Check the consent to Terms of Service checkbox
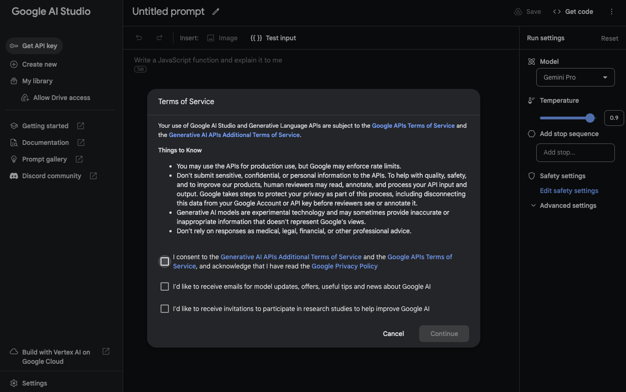 click(165, 261)
